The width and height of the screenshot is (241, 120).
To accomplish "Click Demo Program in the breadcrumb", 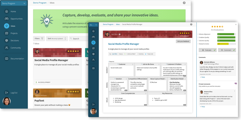I will 40,3.
